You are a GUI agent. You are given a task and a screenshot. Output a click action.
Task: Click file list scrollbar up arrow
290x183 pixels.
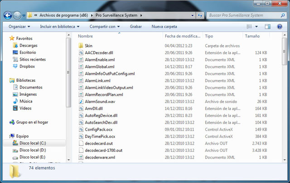pos(285,35)
